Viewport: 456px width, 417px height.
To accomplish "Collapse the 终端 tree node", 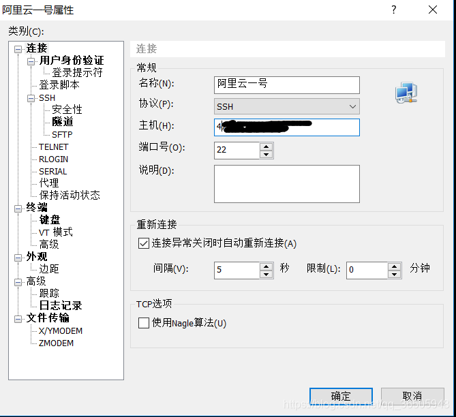I will click(x=18, y=208).
